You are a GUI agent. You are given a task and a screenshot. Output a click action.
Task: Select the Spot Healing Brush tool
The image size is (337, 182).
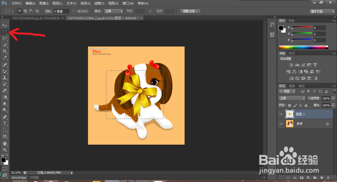tap(4, 65)
